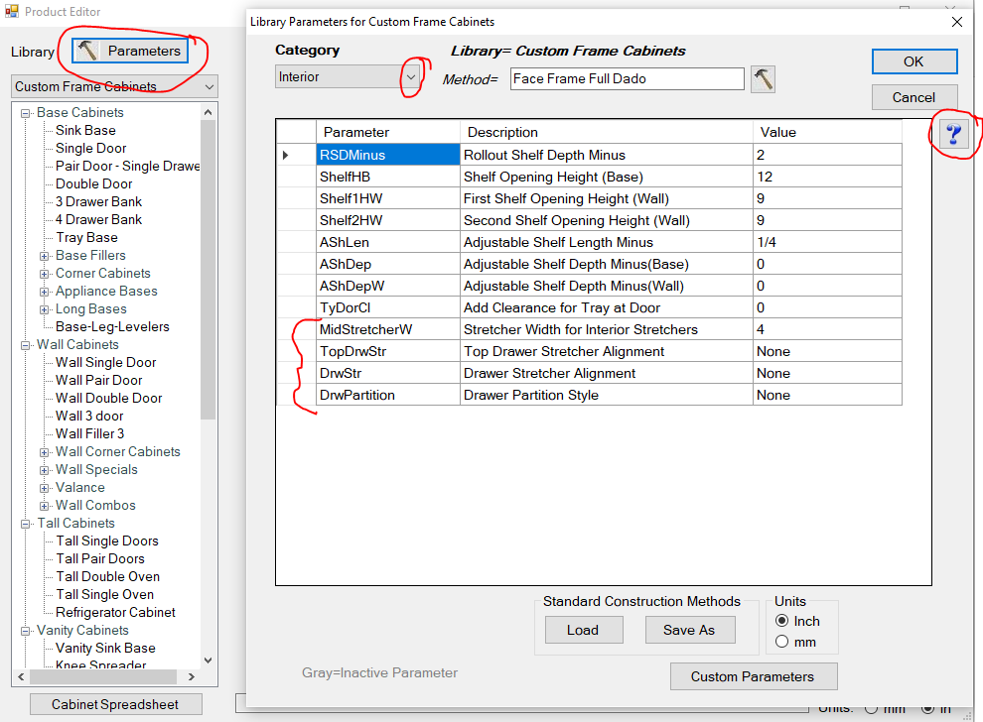Select the Inch units radio button
The height and width of the screenshot is (722, 983).
point(782,621)
